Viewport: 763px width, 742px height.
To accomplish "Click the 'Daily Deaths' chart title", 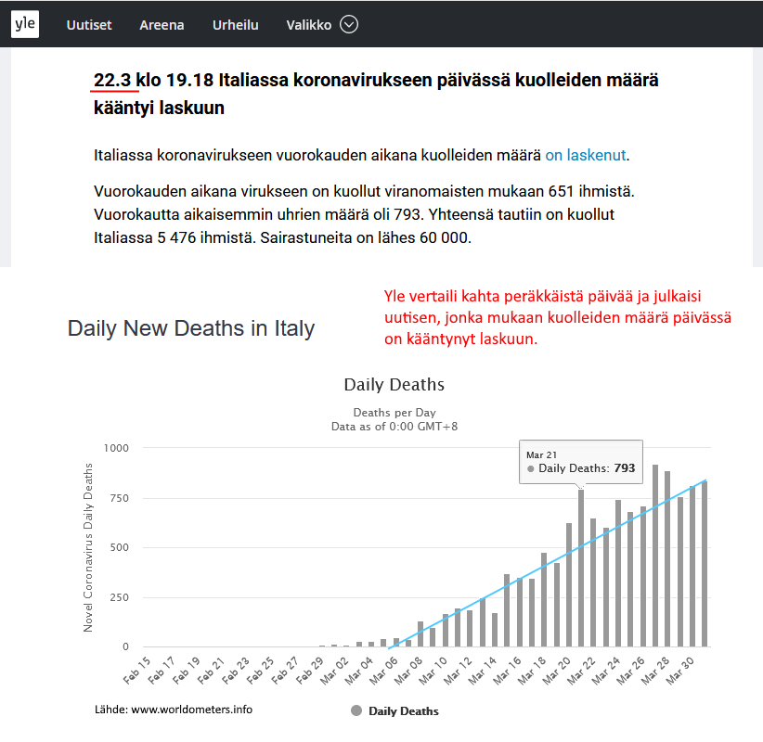I will (394, 384).
